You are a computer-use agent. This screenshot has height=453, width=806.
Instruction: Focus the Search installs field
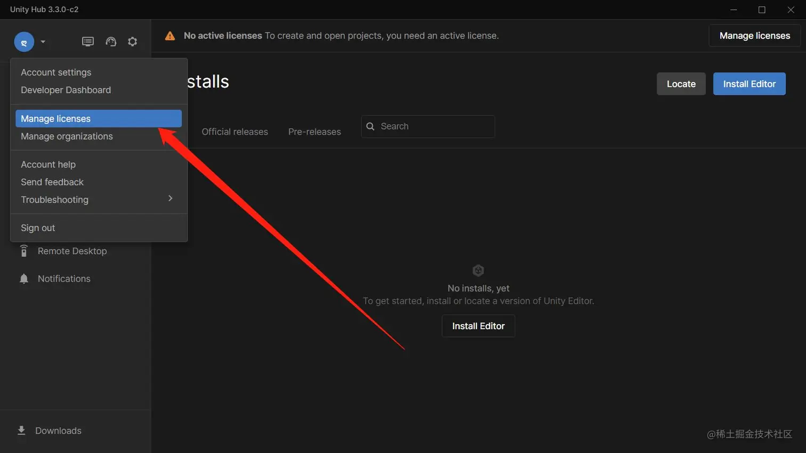click(x=428, y=127)
